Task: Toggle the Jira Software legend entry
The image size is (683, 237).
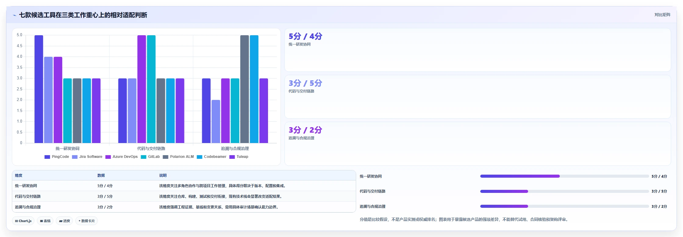Action: click(87, 157)
